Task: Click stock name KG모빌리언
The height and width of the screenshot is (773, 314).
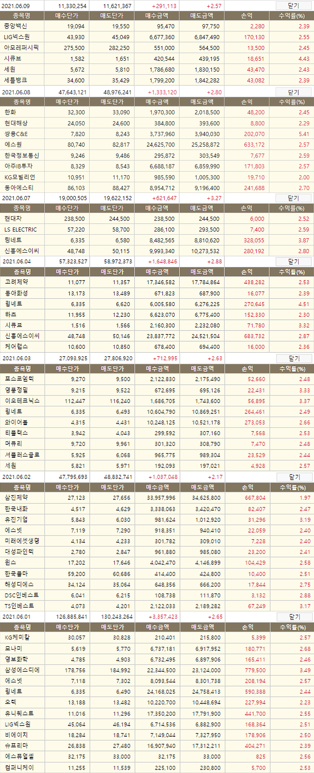Action: pyautogui.click(x=20, y=177)
